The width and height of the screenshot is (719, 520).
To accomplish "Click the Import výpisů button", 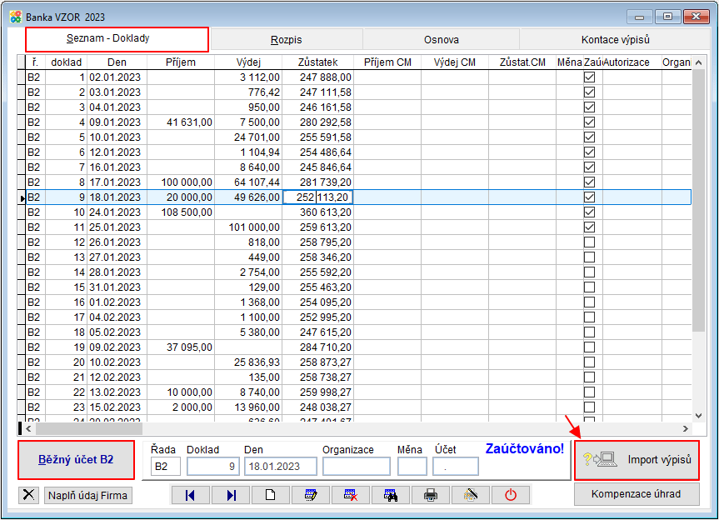I will pos(637,460).
